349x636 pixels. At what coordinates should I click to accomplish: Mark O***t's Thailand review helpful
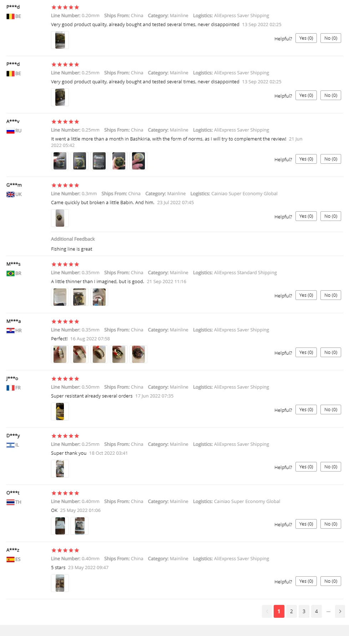(x=306, y=524)
